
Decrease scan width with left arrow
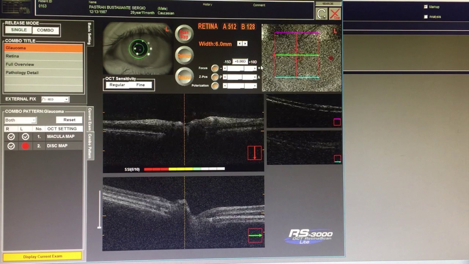pos(240,44)
